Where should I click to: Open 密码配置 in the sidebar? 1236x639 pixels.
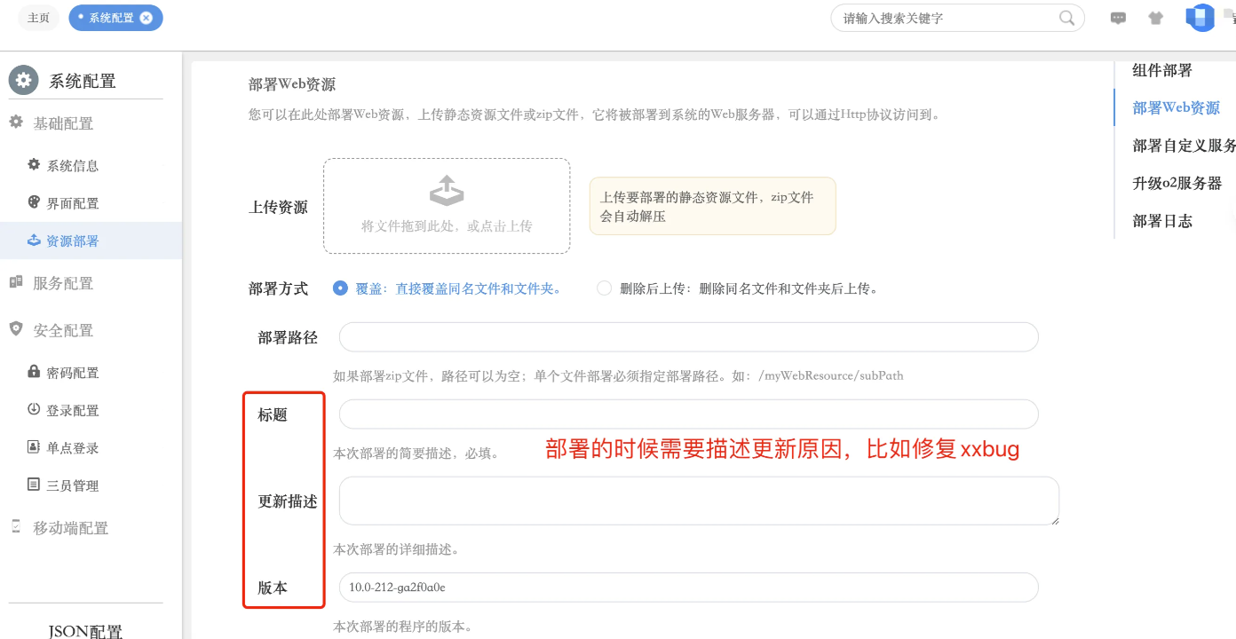[72, 373]
